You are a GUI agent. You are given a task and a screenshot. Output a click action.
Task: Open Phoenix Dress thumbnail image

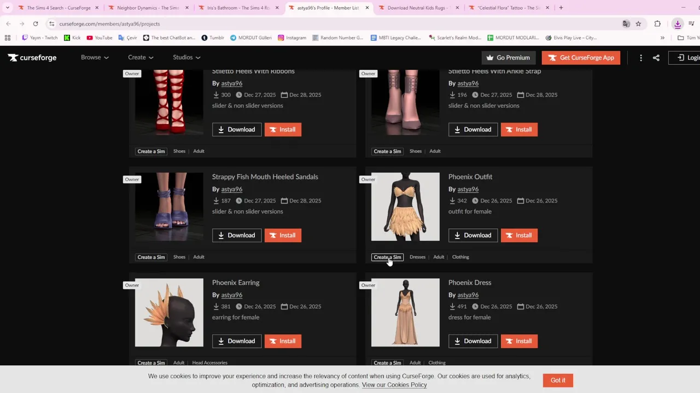click(405, 313)
